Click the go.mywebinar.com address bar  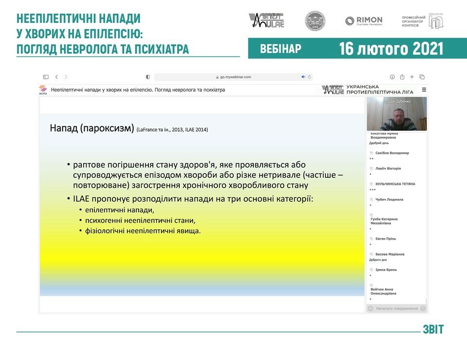233,77
